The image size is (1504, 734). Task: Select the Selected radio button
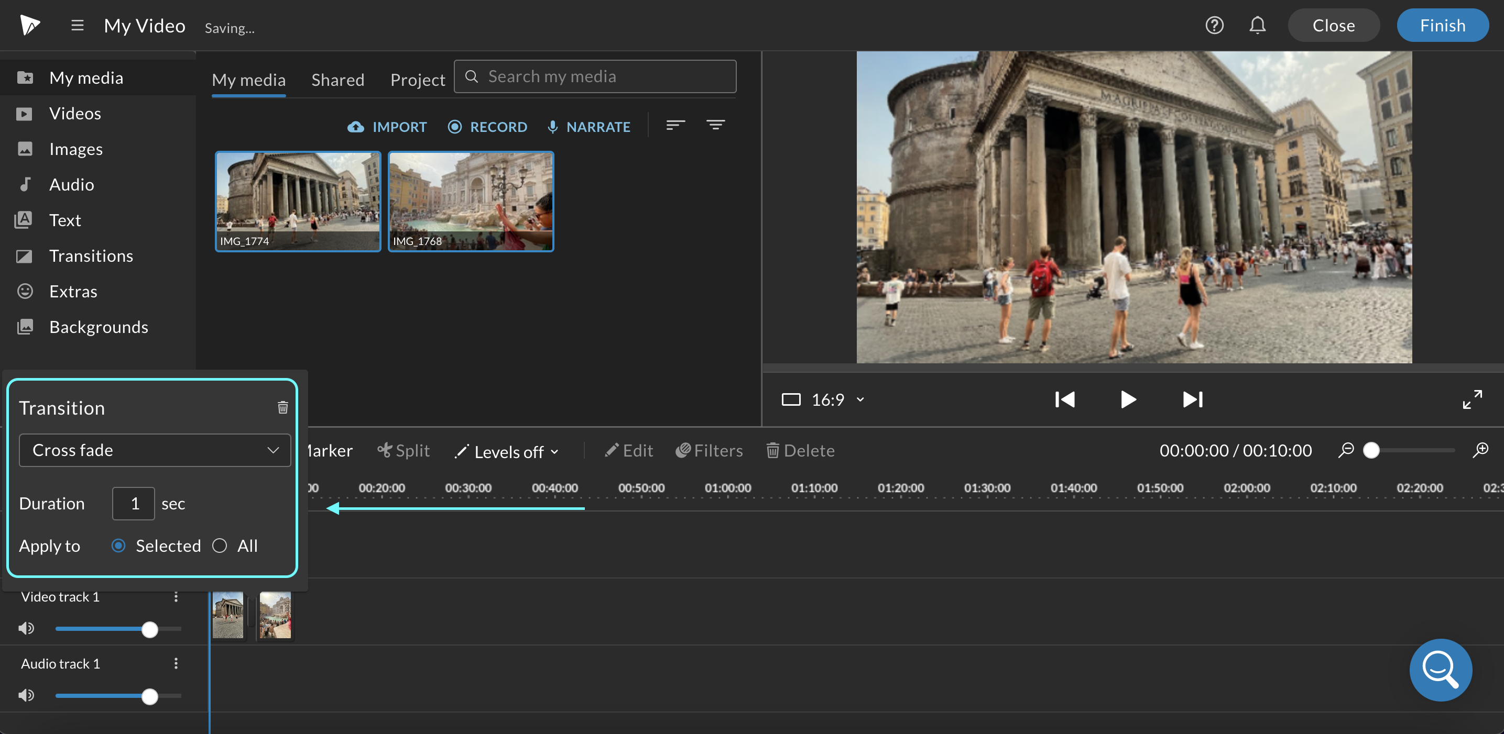coord(118,545)
